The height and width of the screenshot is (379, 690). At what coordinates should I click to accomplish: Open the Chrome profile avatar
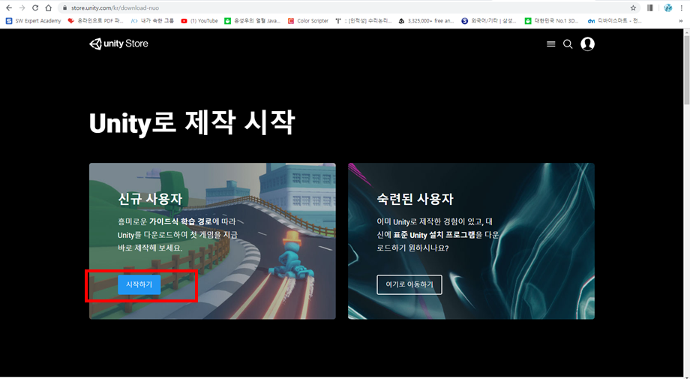tap(668, 8)
